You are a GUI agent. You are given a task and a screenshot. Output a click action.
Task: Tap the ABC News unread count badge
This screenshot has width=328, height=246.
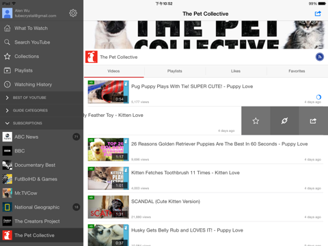tap(77, 137)
